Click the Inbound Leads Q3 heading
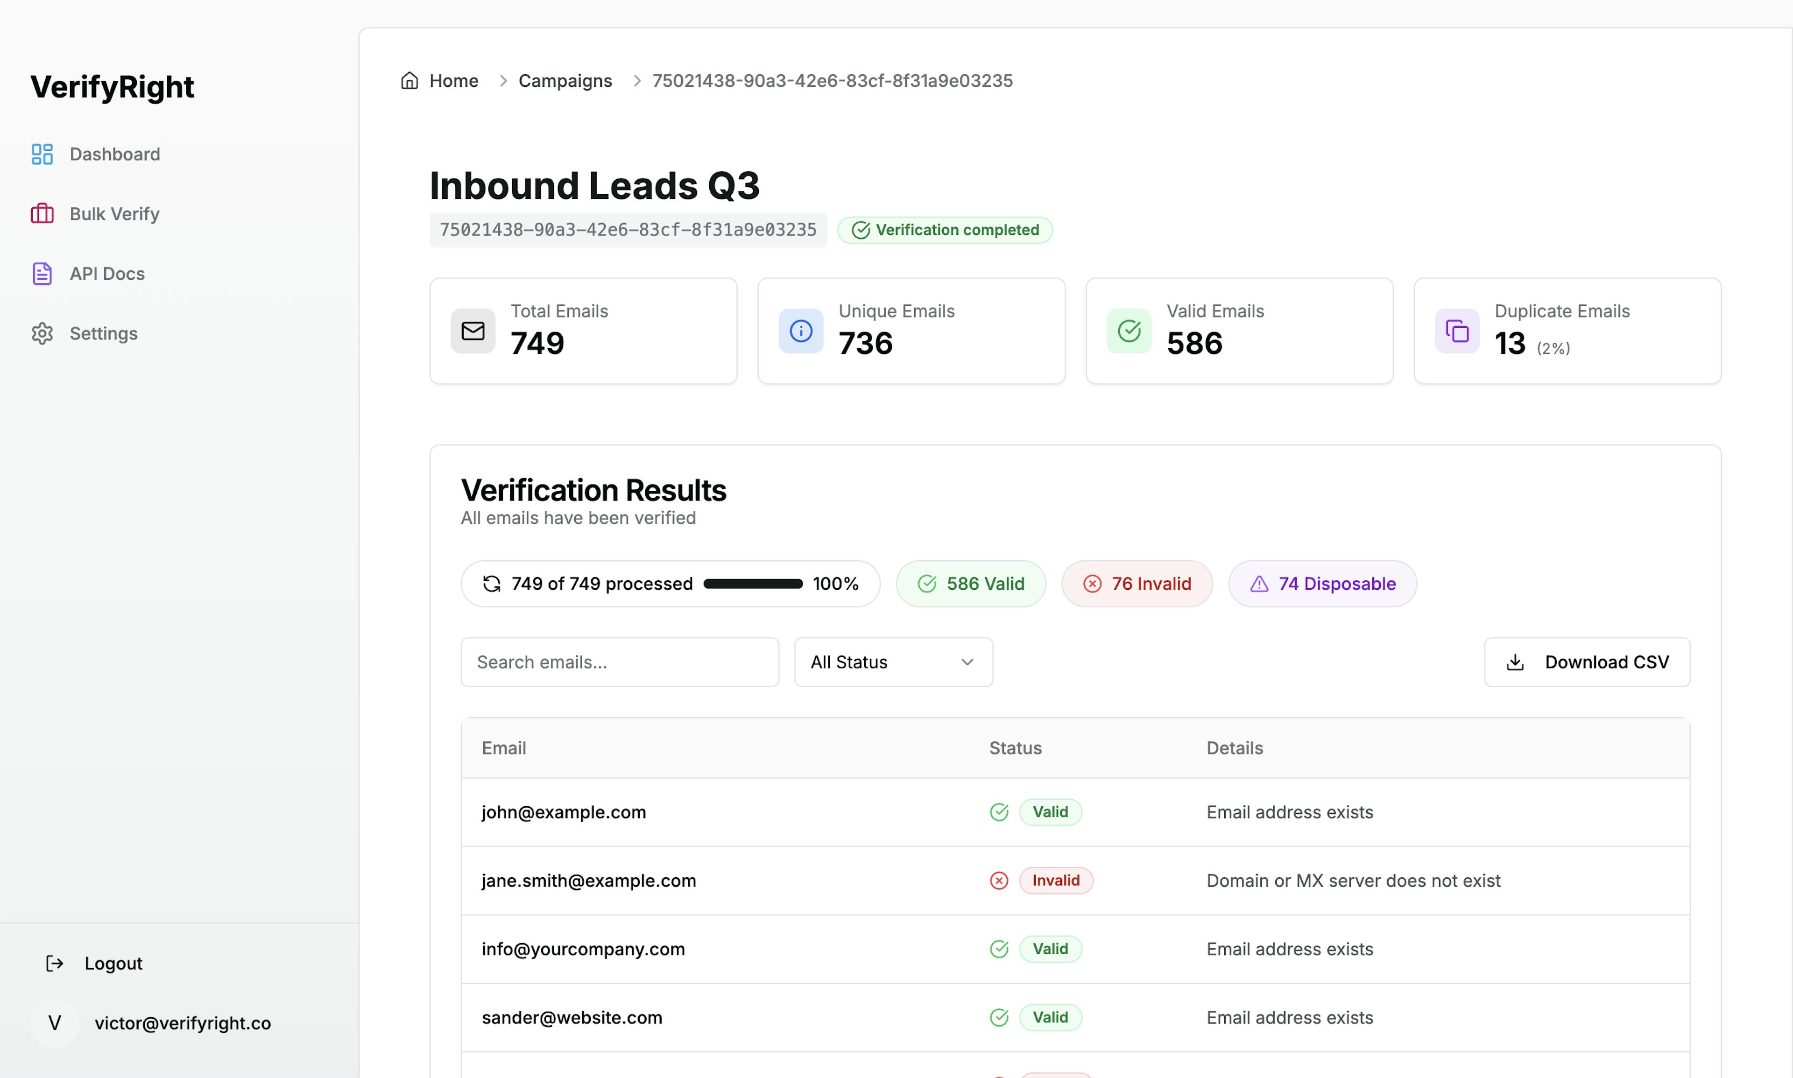Viewport: 1793px width, 1078px height. pos(594,185)
